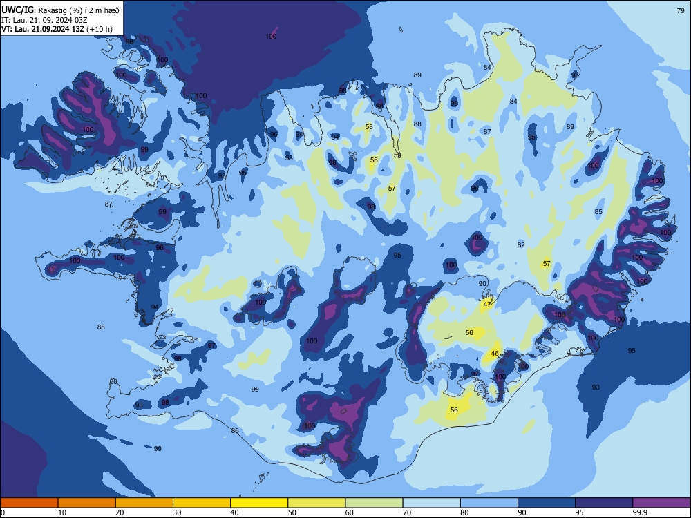Click the 30–40 legend color swatch

(x=202, y=503)
